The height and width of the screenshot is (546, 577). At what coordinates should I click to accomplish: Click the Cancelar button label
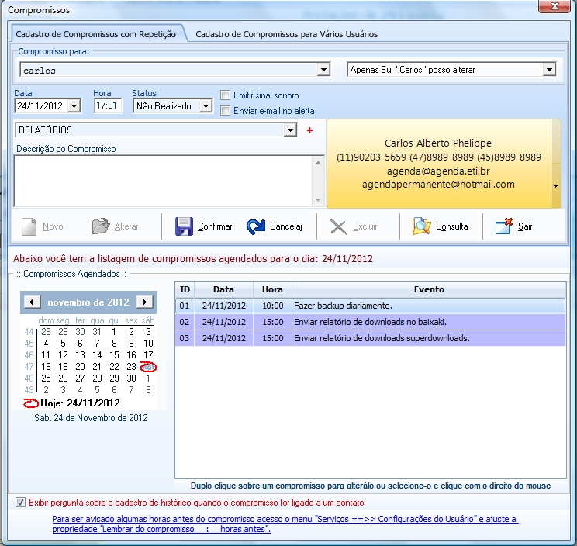coord(286,226)
